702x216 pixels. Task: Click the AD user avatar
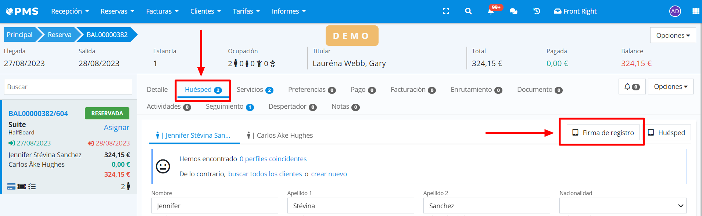pyautogui.click(x=675, y=11)
